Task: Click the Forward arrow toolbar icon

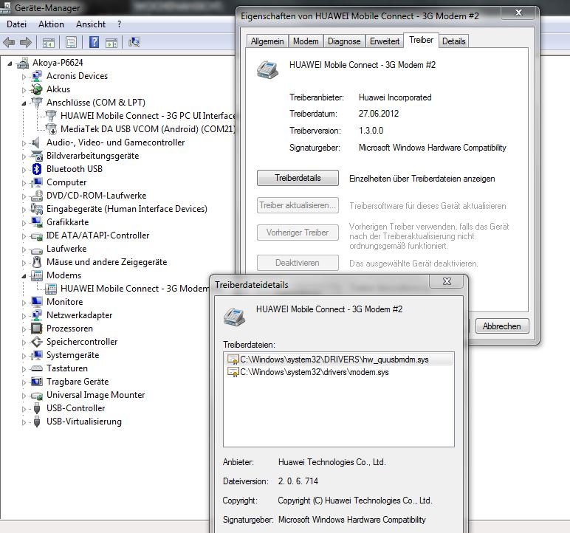Action: tap(25, 43)
